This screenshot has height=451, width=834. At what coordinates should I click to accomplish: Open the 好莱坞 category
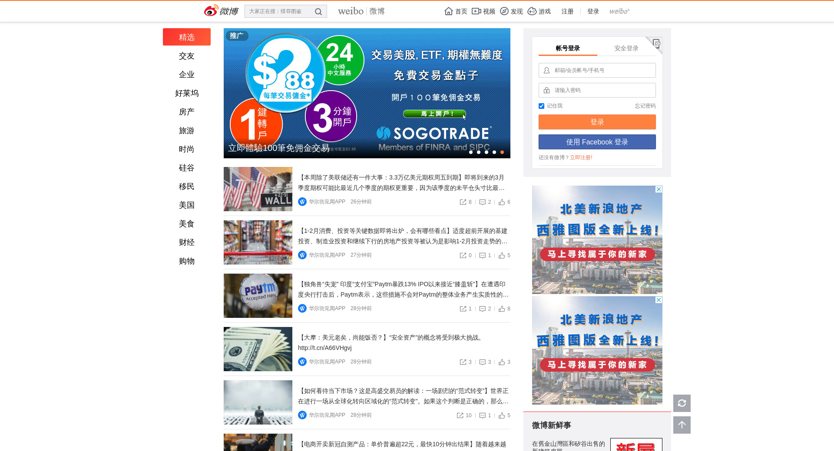[x=187, y=93]
